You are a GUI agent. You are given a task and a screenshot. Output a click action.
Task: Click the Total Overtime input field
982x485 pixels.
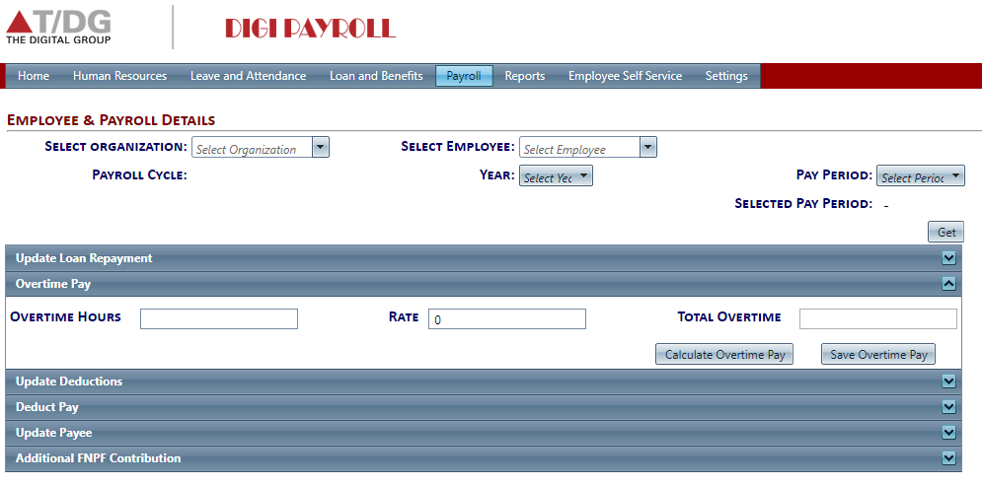click(878, 318)
